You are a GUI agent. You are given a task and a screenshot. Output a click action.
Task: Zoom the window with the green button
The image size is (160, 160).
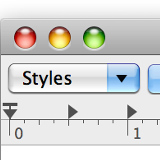pyautogui.click(x=94, y=38)
